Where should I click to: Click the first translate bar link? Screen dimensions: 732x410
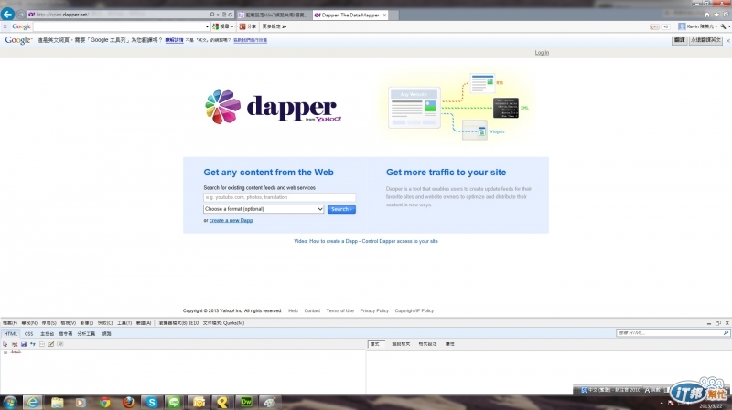[174, 40]
